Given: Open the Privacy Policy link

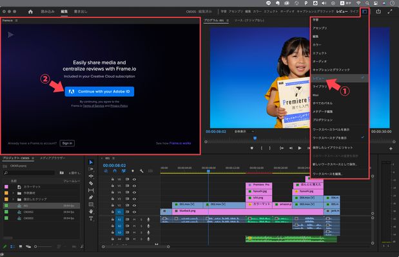Looking at the screenshot, I should (x=119, y=106).
